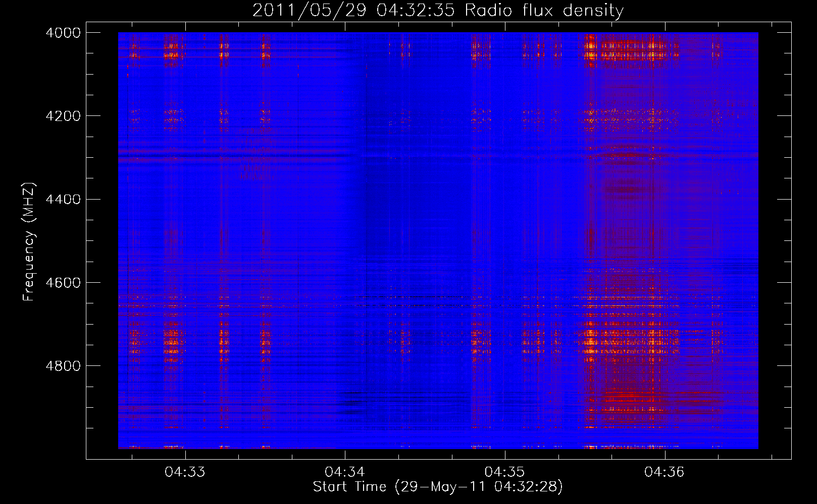Click the 04:36 time axis label

click(665, 472)
